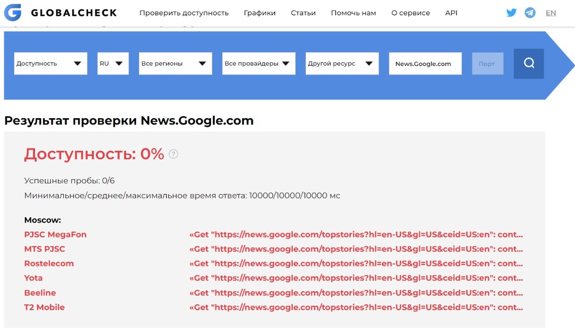The width and height of the screenshot is (575, 335).
Task: Open the Twitter profile icon
Action: pyautogui.click(x=511, y=13)
